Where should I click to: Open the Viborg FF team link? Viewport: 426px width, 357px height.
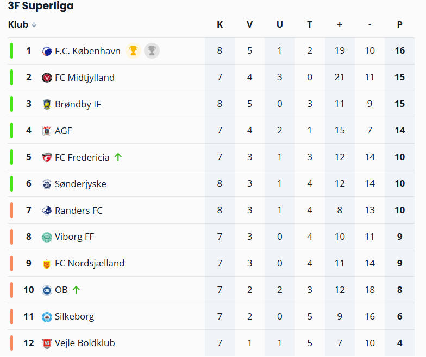(x=74, y=237)
